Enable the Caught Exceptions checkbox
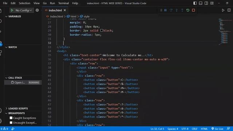233x131 pixels. (x=11, y=118)
